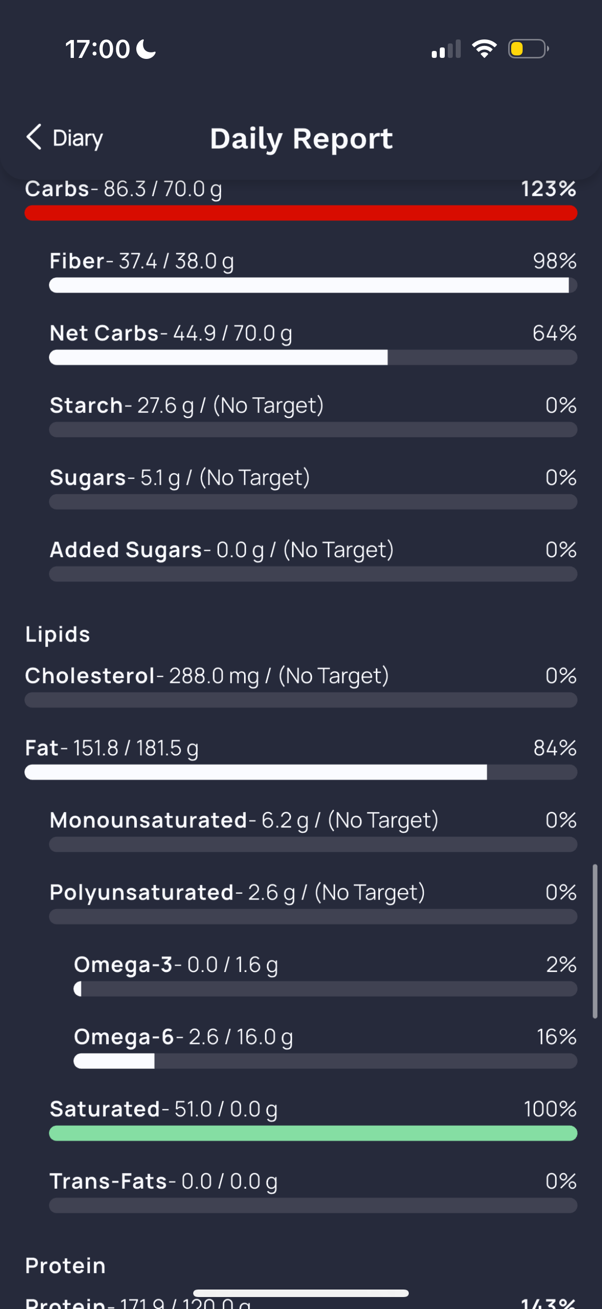Screen dimensions: 602x1309
Task: Tap the battery indicator icon
Action: point(528,49)
